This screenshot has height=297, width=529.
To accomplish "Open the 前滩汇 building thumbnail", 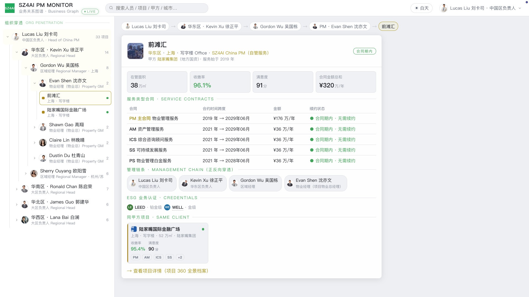I will click(135, 51).
